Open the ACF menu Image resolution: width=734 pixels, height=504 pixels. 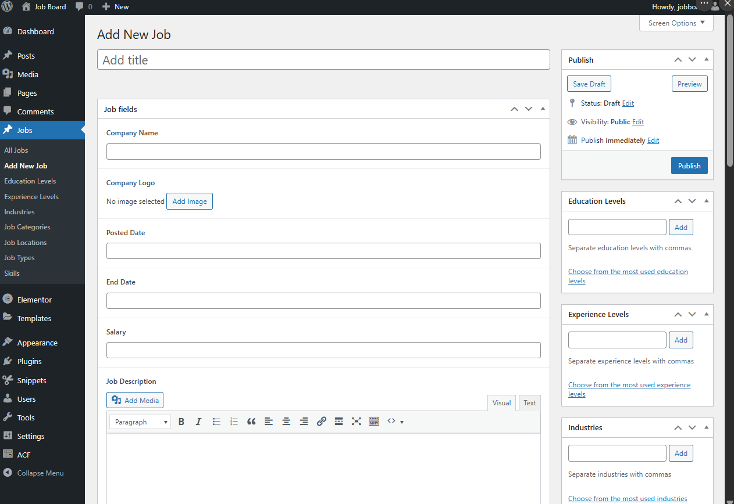click(x=24, y=455)
